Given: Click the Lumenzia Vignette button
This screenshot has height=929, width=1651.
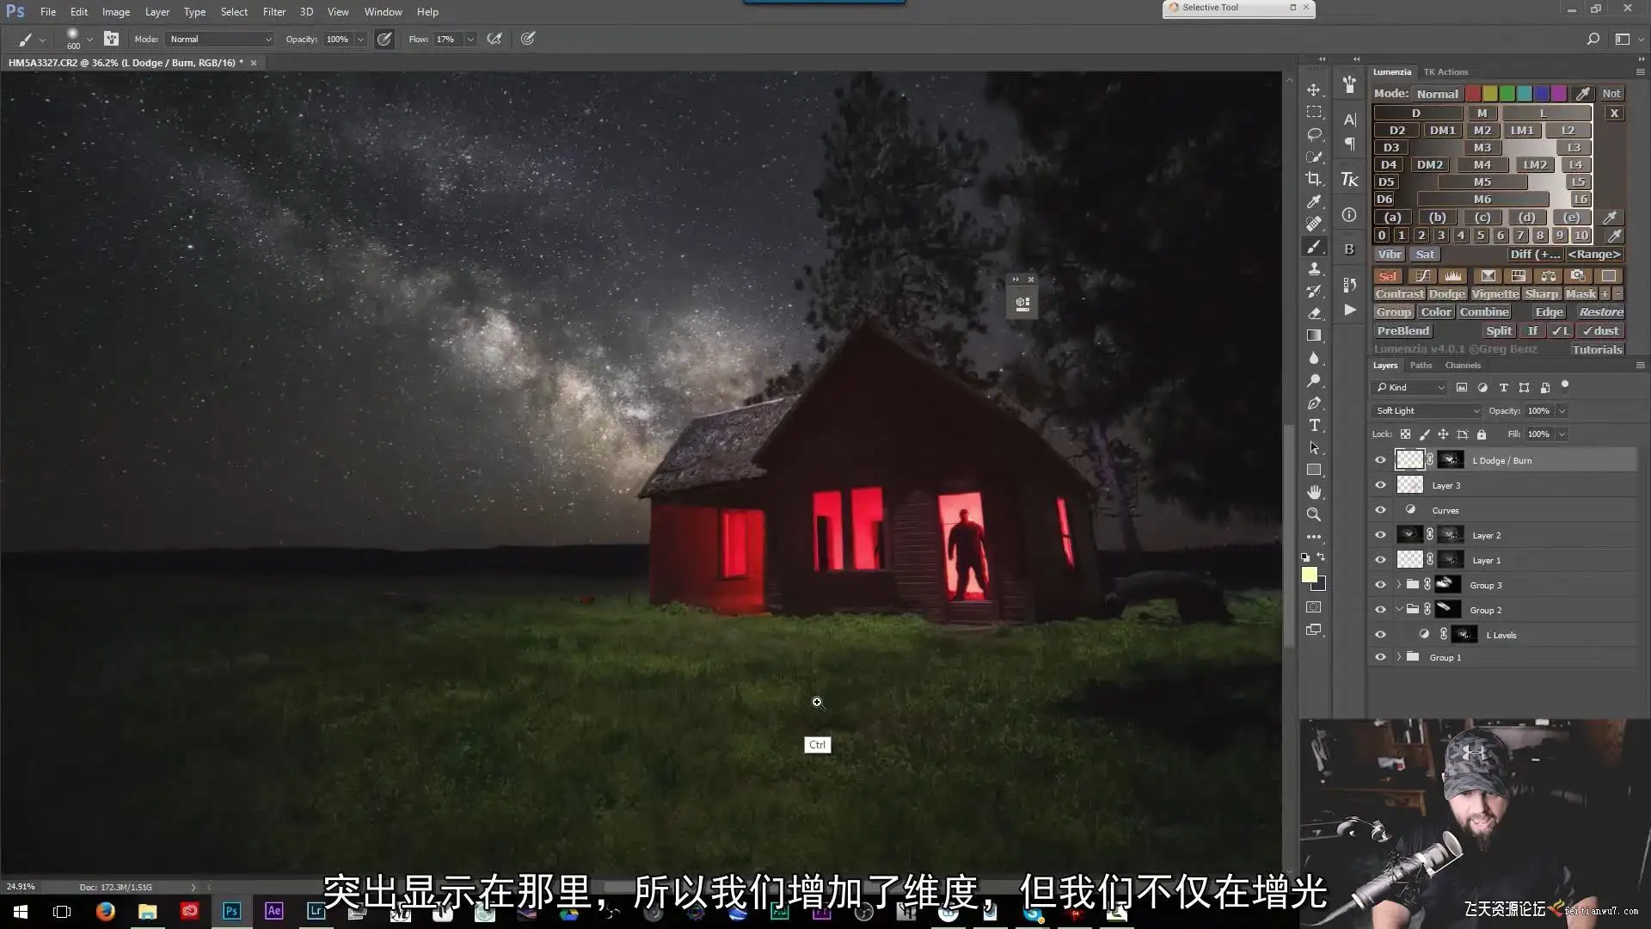Looking at the screenshot, I should pyautogui.click(x=1495, y=294).
